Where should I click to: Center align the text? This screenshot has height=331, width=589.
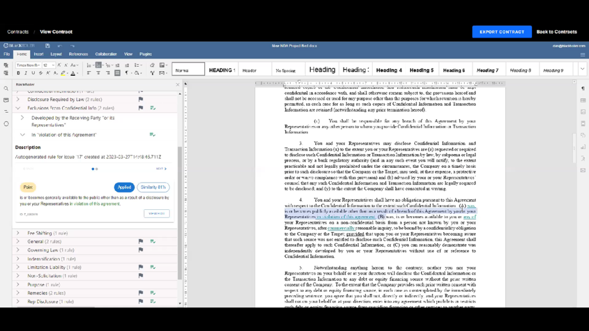pyautogui.click(x=98, y=73)
